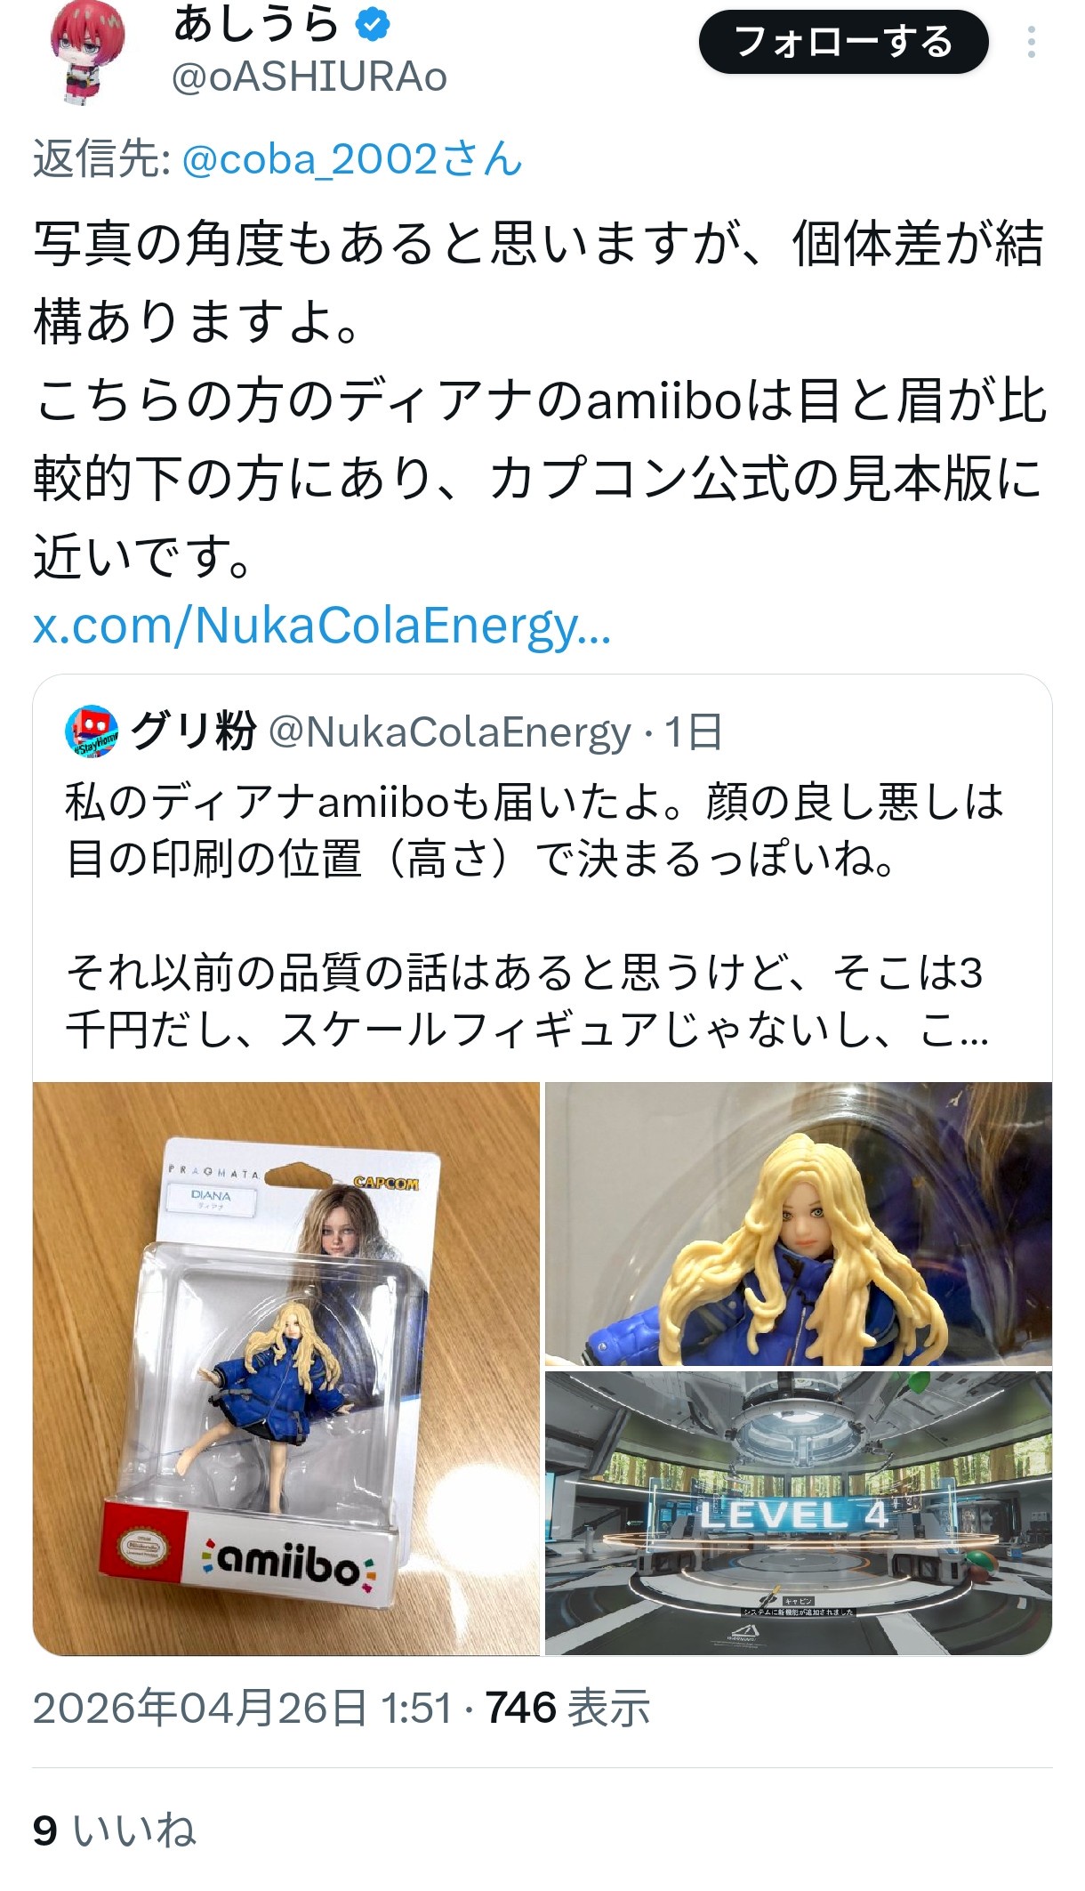Viewport: 1085px width, 1891px height.
Task: Open the 9 いいね likes list
Action: (114, 1830)
